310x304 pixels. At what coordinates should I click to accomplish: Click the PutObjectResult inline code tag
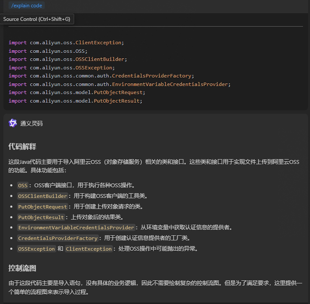click(x=41, y=217)
